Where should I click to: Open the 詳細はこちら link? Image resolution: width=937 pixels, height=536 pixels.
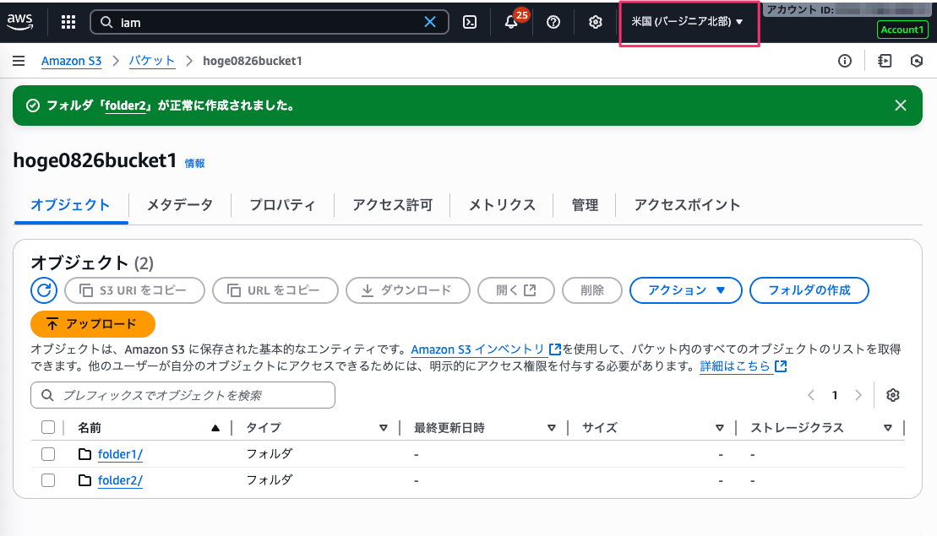pyautogui.click(x=743, y=365)
